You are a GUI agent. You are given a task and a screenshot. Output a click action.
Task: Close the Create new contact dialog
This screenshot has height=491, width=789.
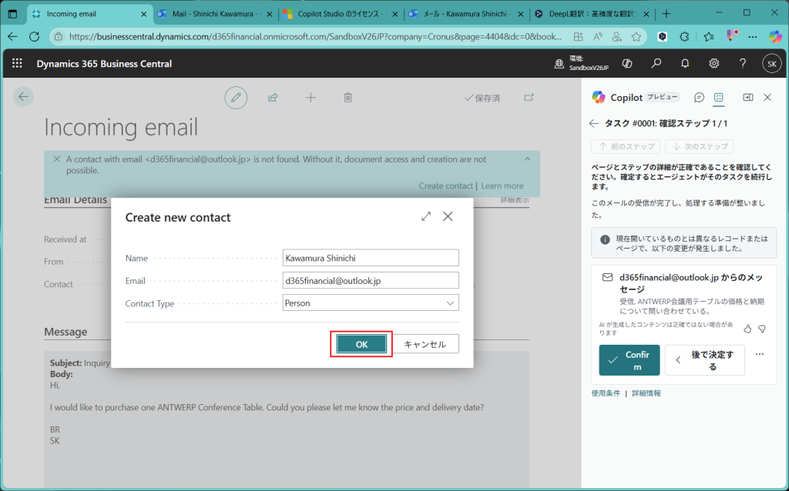click(x=448, y=216)
